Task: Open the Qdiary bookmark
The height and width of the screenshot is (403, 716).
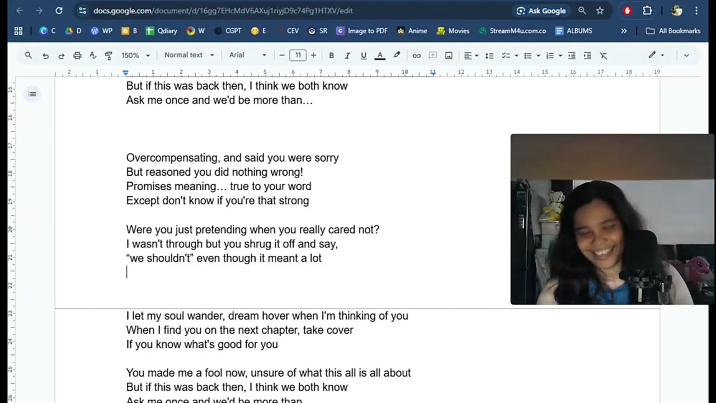Action: (162, 31)
